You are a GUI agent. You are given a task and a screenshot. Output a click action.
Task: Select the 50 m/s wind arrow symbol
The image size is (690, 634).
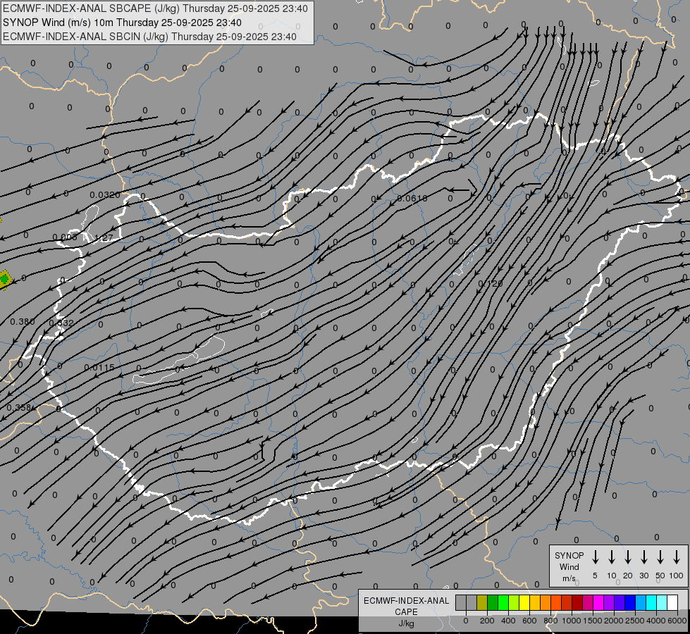click(660, 557)
